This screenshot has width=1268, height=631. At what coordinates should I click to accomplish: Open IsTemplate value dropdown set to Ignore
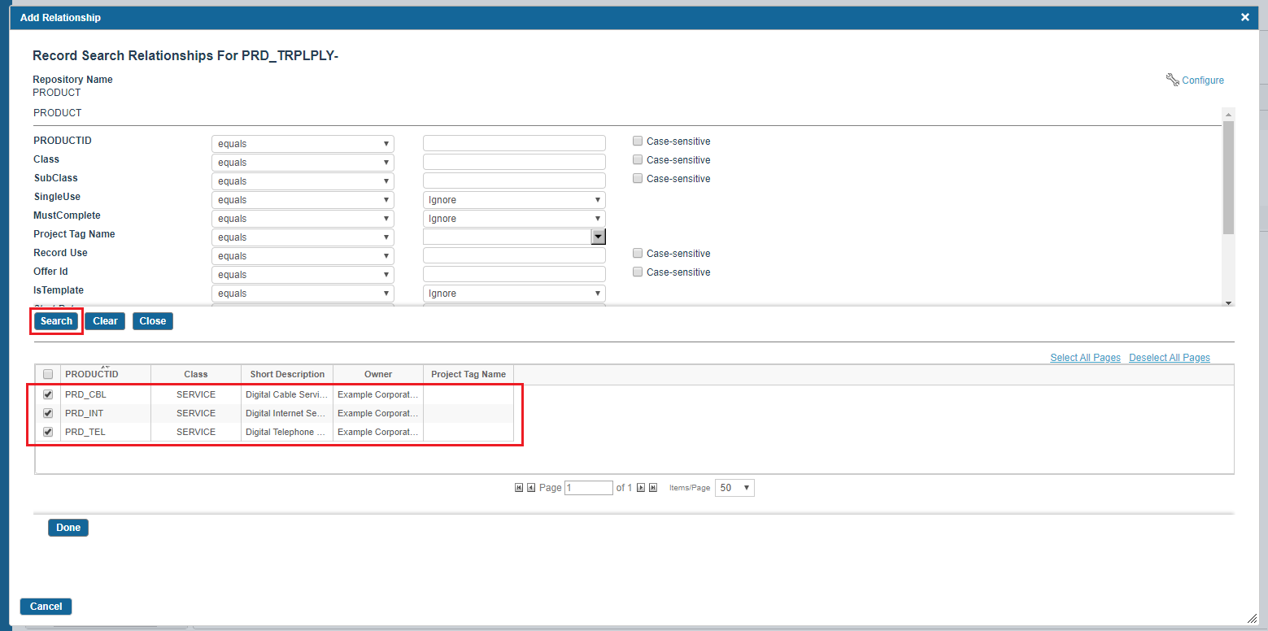[x=514, y=294]
